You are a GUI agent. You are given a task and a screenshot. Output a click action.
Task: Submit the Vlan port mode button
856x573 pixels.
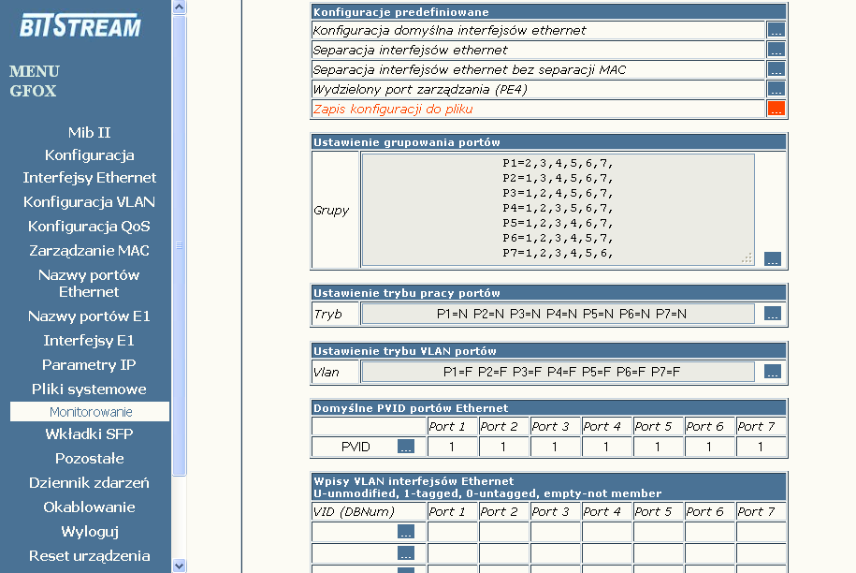tap(772, 372)
